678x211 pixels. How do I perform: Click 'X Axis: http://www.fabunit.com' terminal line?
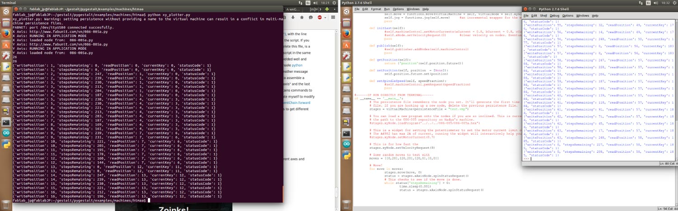60,31
